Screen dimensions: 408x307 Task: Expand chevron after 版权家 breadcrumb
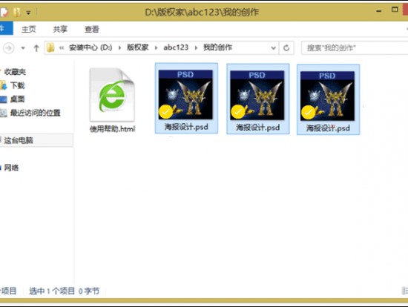(x=156, y=48)
